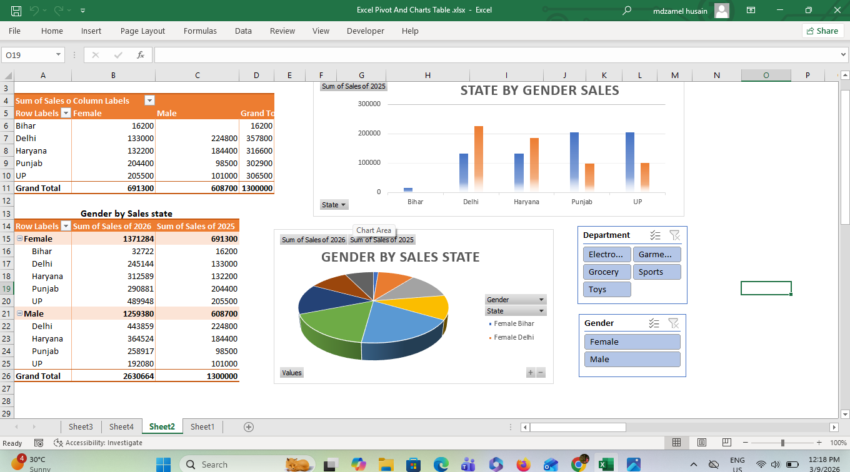Open the search magnifier in title bar
This screenshot has height=472, width=850.
[x=627, y=10]
